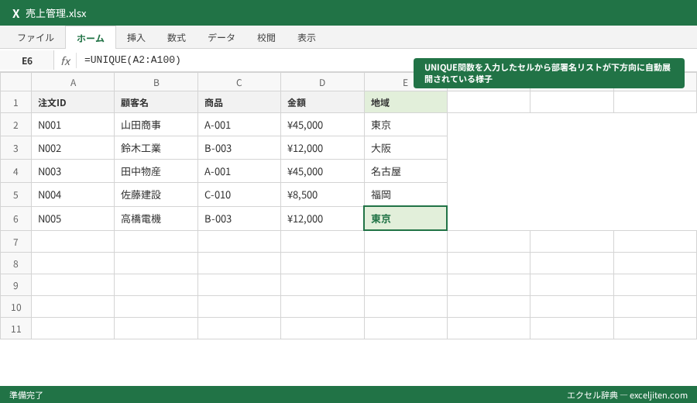Click the 準備完了 status bar text
Screen dimensions: 697x403
click(x=26, y=395)
